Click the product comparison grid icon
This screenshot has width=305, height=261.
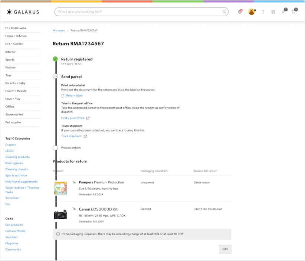(273, 12)
